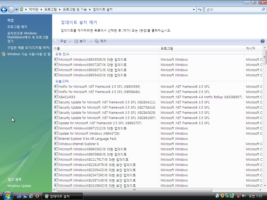The image size is (267, 200).
Task: Go back with the blue Back arrow
Action: point(4,10)
